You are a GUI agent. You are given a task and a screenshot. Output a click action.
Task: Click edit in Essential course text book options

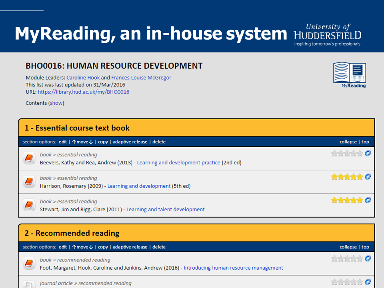click(62, 142)
